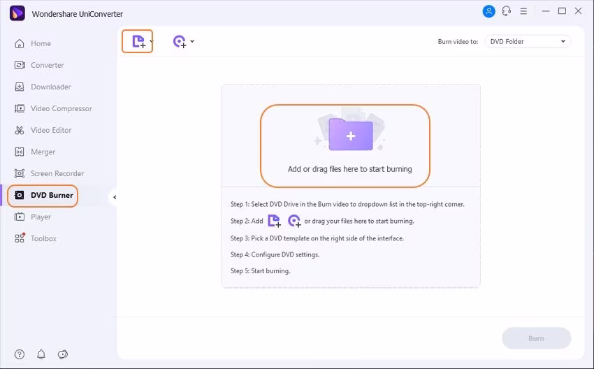Open the user account profile icon
594x369 pixels.
tap(488, 11)
